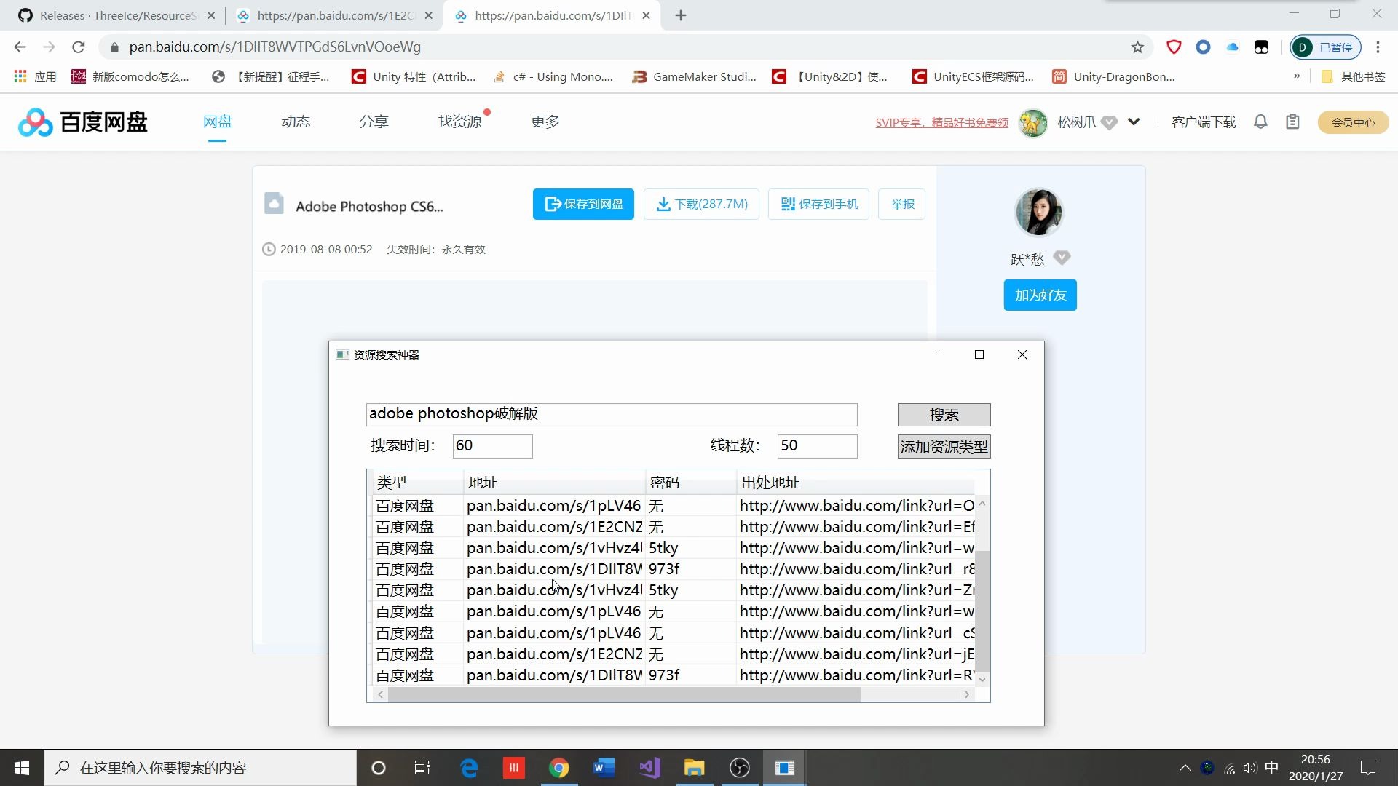
Task: Select the 找资源 navigation item
Action: (459, 122)
